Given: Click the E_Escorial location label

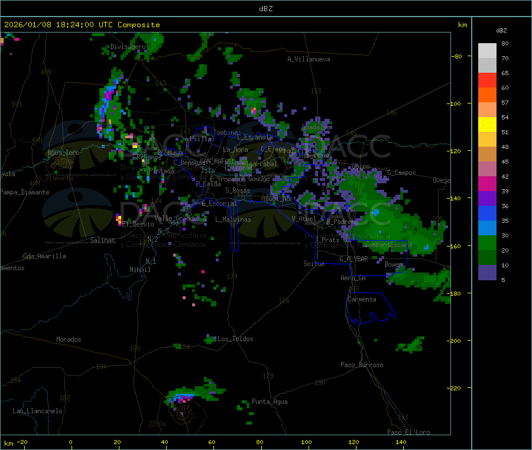Looking at the screenshot, I should coord(219,203).
